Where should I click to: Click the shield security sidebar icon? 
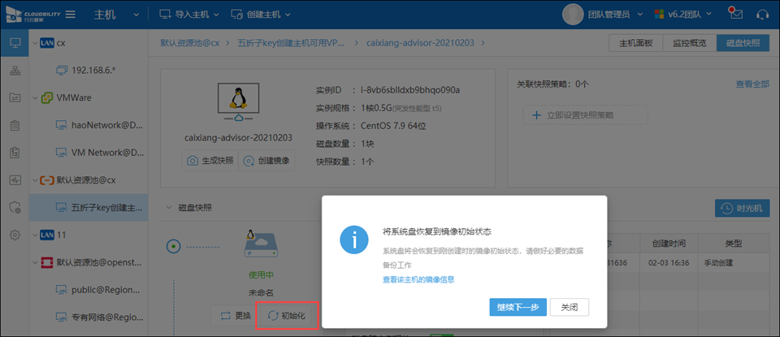(15, 207)
